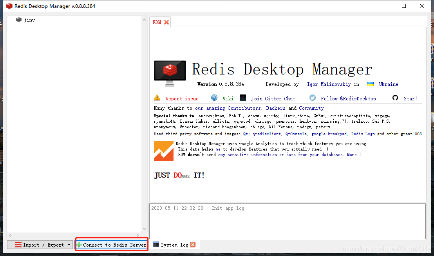This screenshot has height=256, width=434.
Task: Maximize the Redis Desktop Manager window
Action: [x=404, y=6]
